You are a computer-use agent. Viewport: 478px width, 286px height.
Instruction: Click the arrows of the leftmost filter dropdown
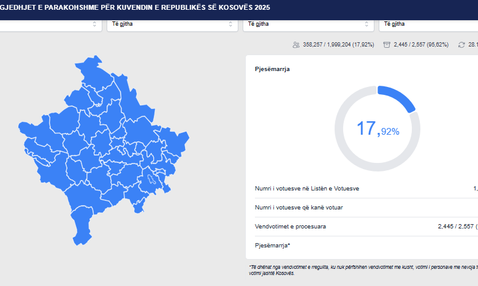click(95, 24)
